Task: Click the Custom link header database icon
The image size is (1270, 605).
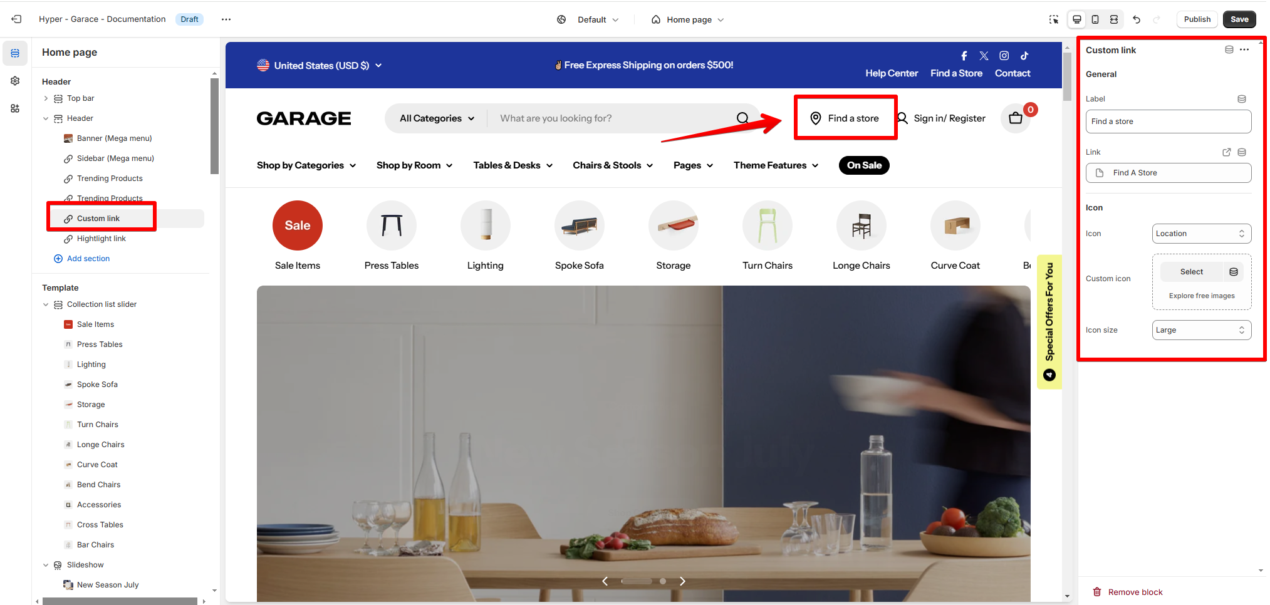Action: 1229,50
